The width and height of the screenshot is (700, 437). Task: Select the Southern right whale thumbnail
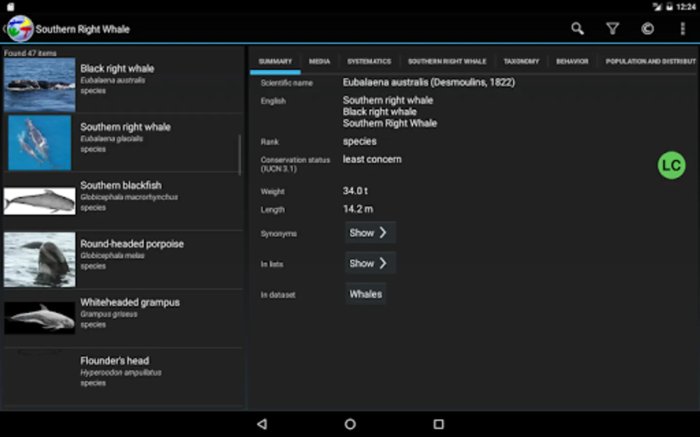click(40, 143)
